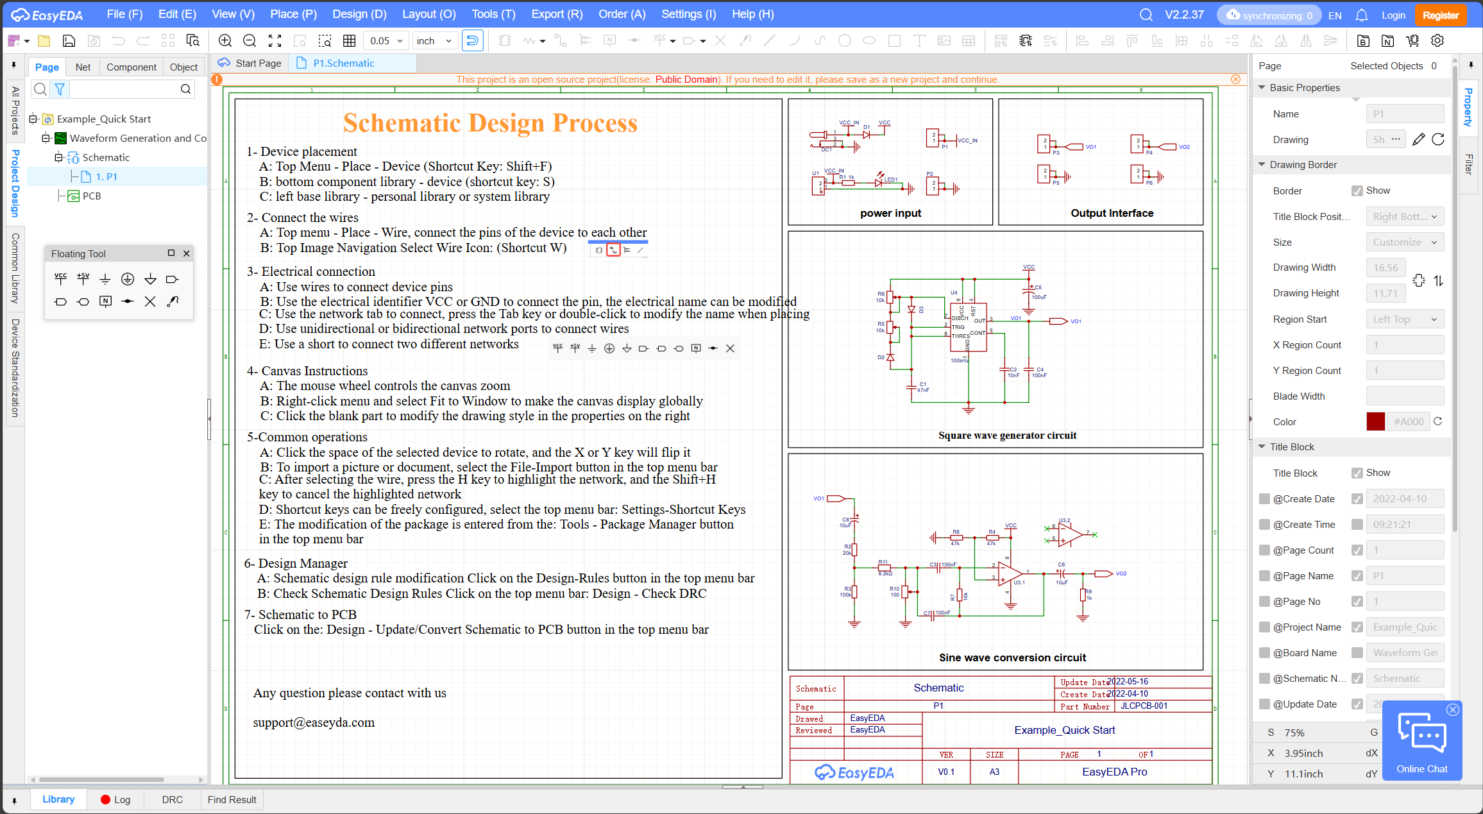
Task: Place ground symbol from Floating Tool
Action: coord(105,279)
